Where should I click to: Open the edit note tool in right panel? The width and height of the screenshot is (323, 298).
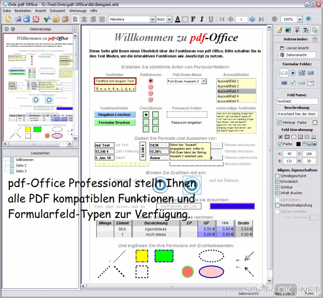(x=279, y=30)
